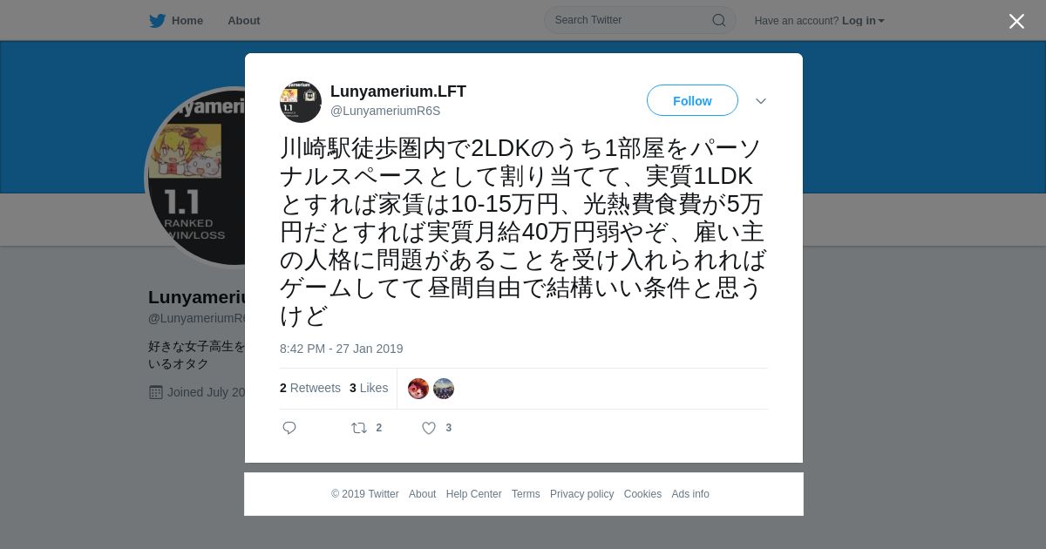Click the Twitter bird Home icon
This screenshot has width=1046, height=549.
coord(157,21)
